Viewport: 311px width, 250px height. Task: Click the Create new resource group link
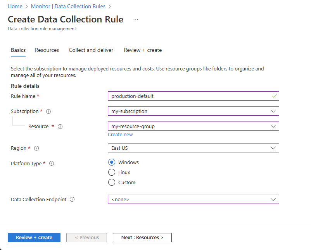point(120,135)
